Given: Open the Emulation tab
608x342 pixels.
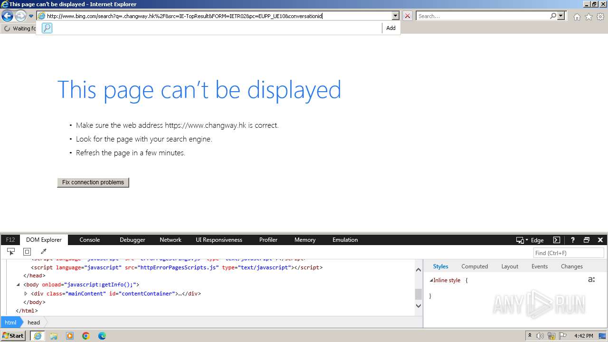Looking at the screenshot, I should [345, 240].
